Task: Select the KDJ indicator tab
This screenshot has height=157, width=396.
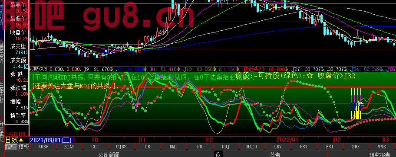Action: click(x=225, y=147)
